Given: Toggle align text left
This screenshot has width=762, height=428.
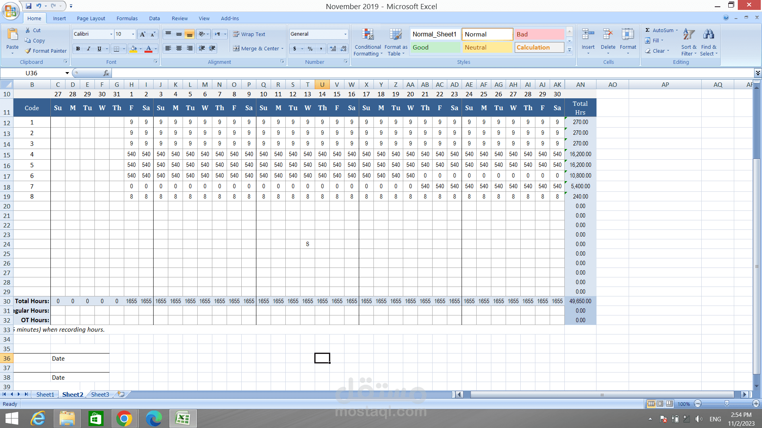Looking at the screenshot, I should [x=168, y=48].
